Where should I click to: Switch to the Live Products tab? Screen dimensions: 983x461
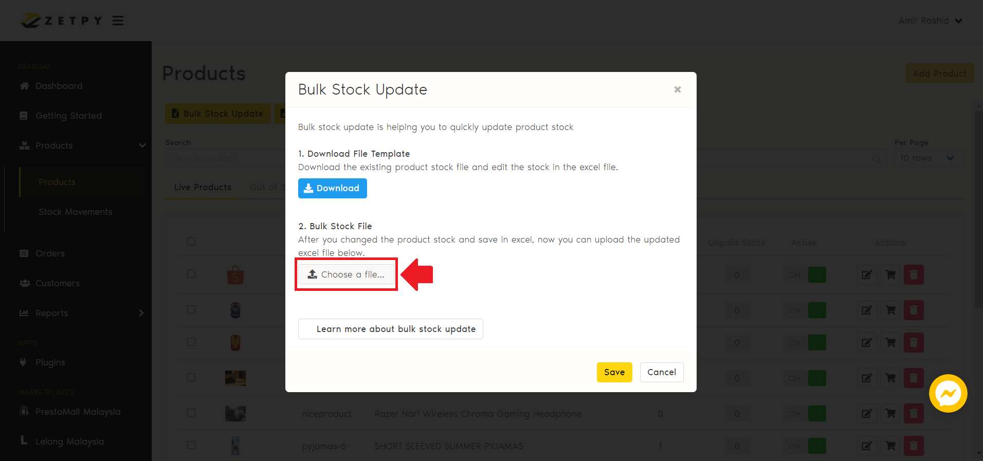[x=203, y=187]
